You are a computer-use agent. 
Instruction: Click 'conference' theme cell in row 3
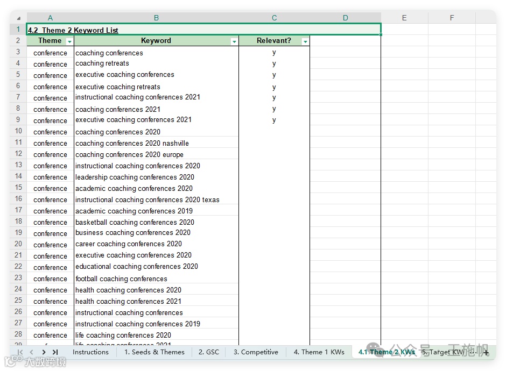click(x=51, y=53)
